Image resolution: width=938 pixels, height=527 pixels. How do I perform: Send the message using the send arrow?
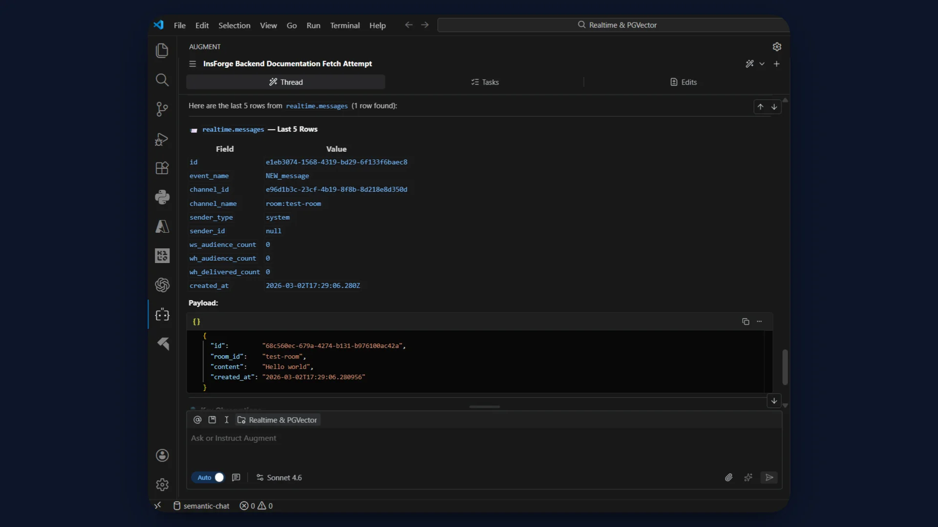pyautogui.click(x=769, y=477)
